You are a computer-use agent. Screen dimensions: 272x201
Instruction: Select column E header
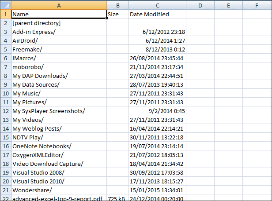[x=228, y=5]
